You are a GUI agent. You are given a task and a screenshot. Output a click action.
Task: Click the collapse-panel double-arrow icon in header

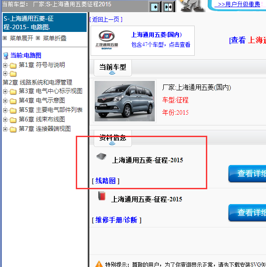[168, 7]
